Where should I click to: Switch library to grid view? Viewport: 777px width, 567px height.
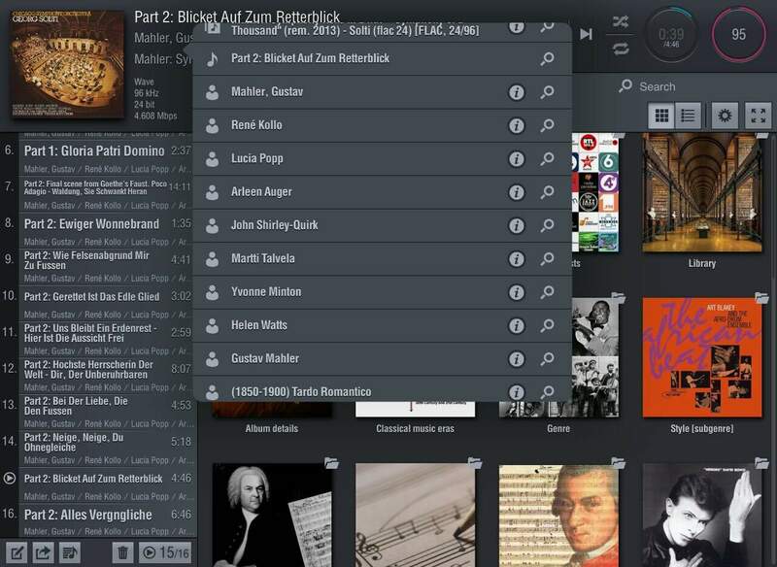662,116
